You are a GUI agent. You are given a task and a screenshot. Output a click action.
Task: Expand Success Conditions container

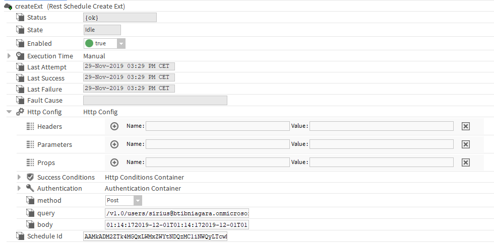20,177
